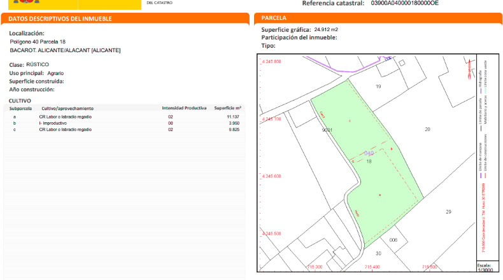This screenshot has width=503, height=280.
Task: Click the '4.245.700' coordinate on the map
Action: pos(271,119)
